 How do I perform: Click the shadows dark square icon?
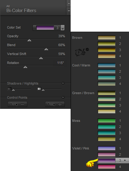click(x=10, y=89)
